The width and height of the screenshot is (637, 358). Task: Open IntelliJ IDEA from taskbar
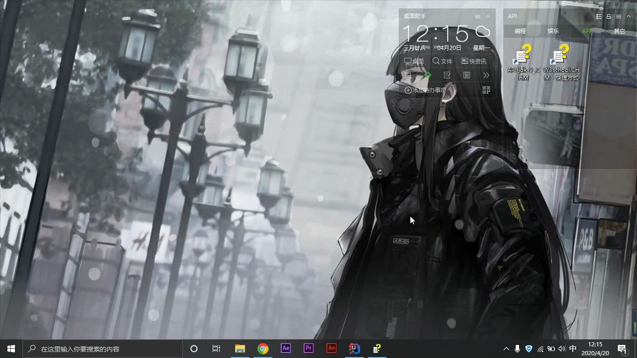(354, 349)
